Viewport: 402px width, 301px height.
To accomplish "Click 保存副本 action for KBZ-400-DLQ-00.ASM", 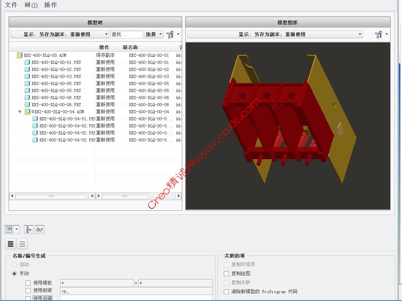I will click(105, 55).
